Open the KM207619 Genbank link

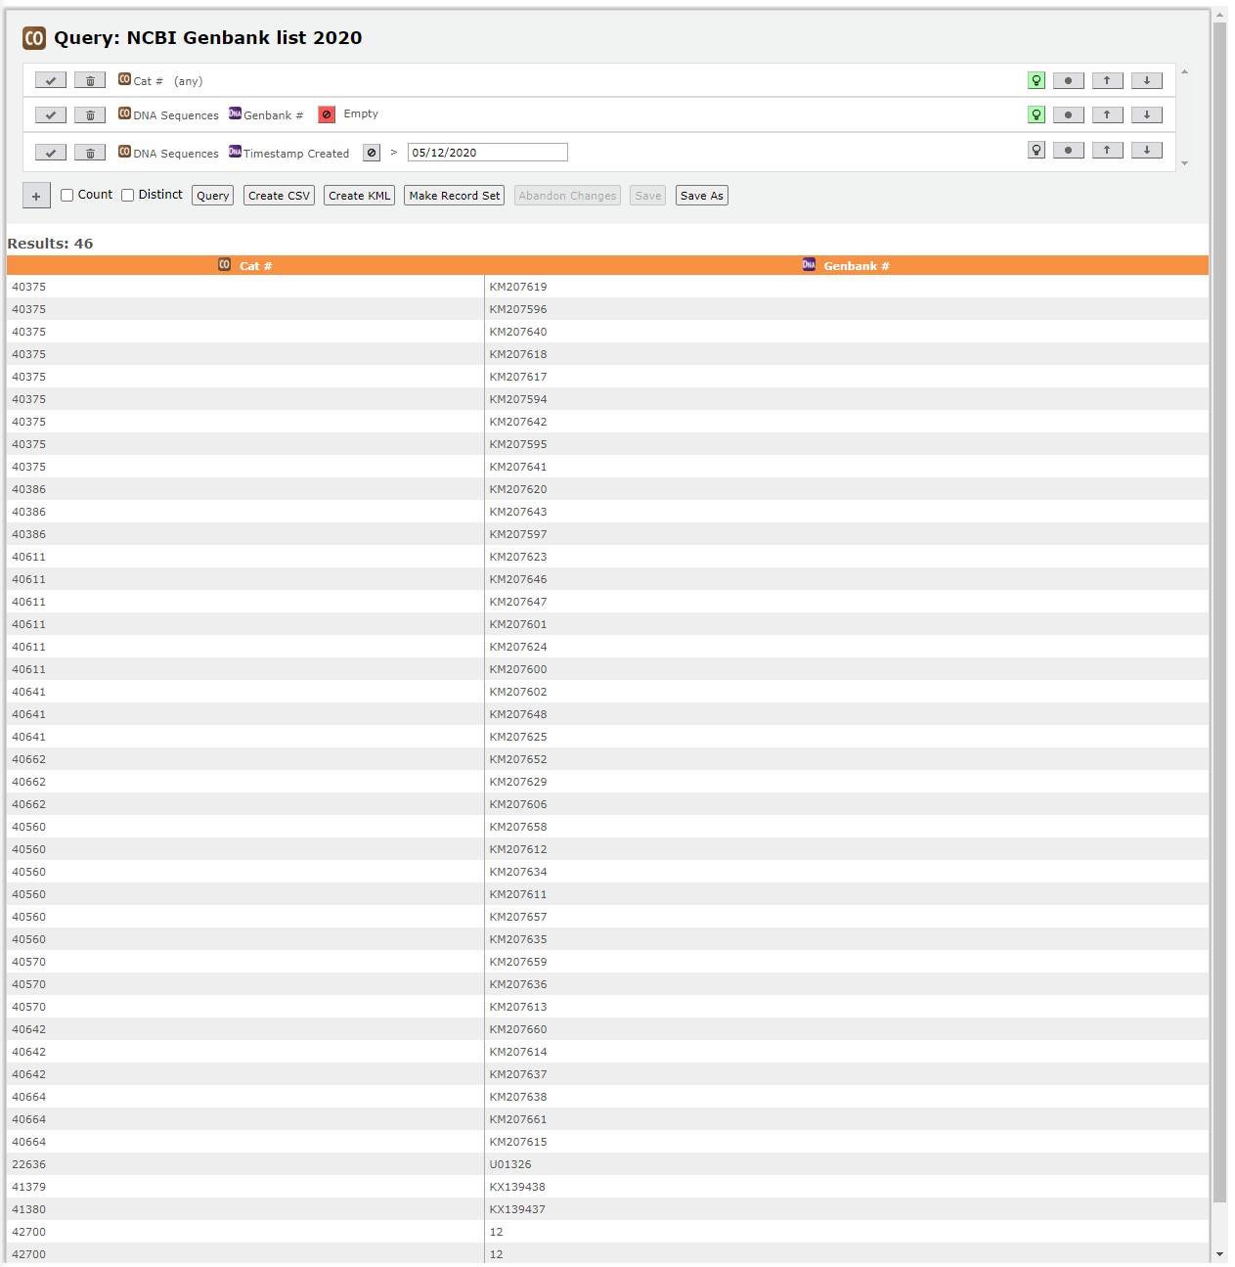coord(517,287)
